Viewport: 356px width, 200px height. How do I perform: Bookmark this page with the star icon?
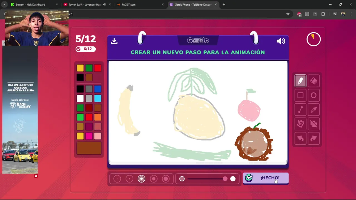tap(288, 14)
